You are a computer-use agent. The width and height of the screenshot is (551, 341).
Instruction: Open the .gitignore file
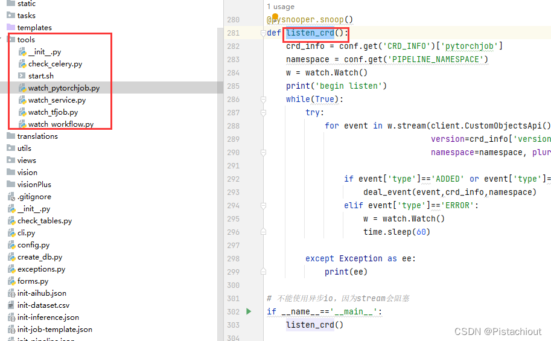pyautogui.click(x=34, y=197)
